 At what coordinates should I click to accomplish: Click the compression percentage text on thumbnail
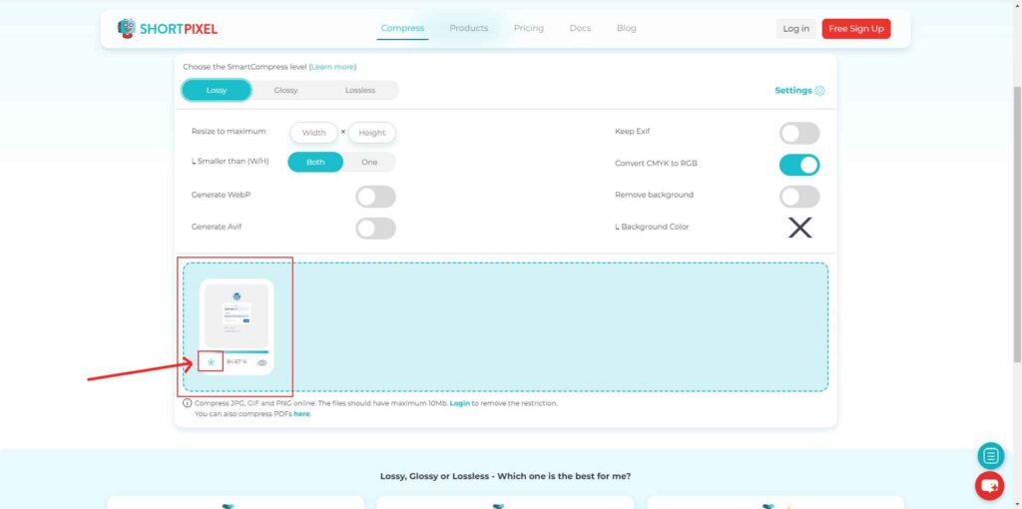[237, 362]
